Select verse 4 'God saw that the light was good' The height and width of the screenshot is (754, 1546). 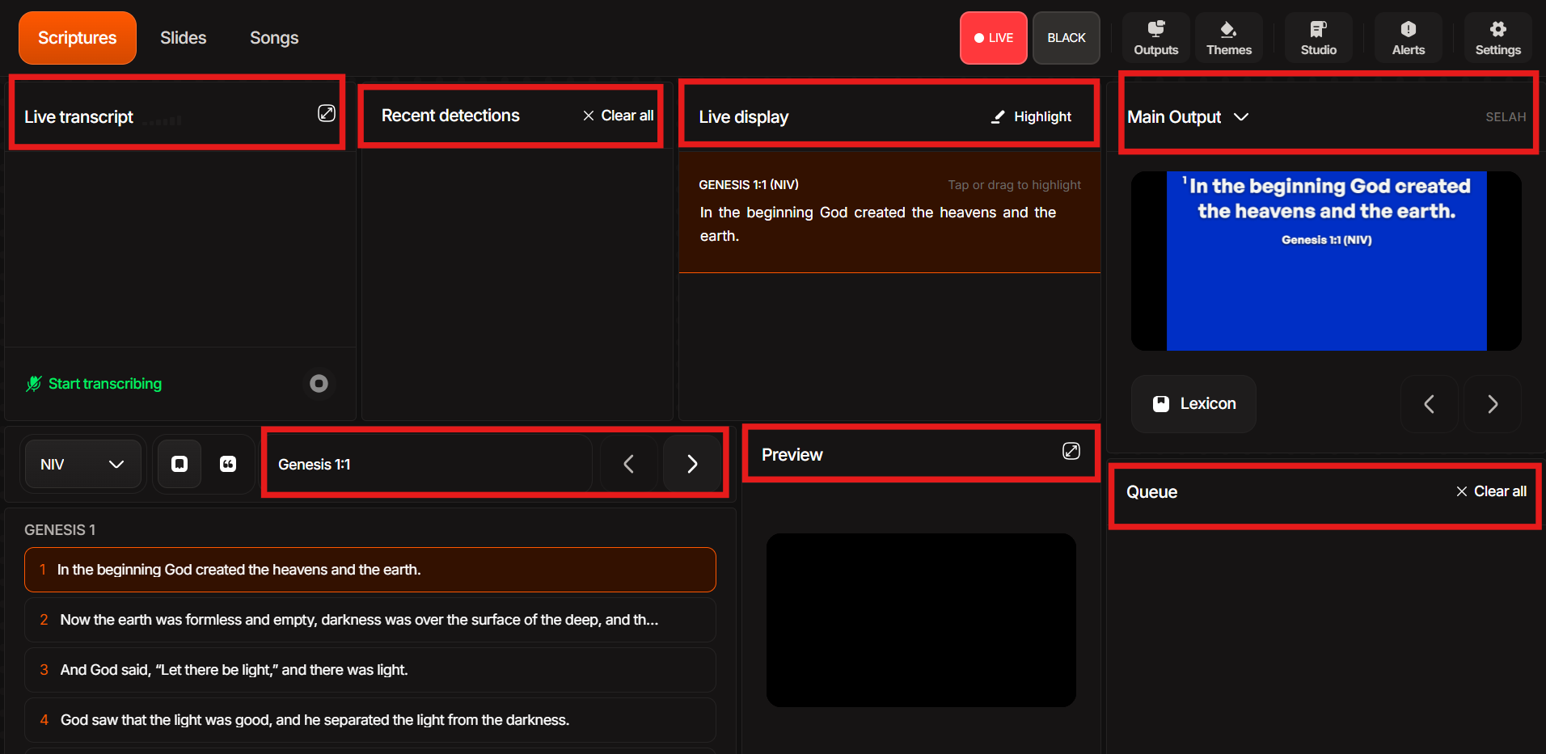click(x=370, y=720)
